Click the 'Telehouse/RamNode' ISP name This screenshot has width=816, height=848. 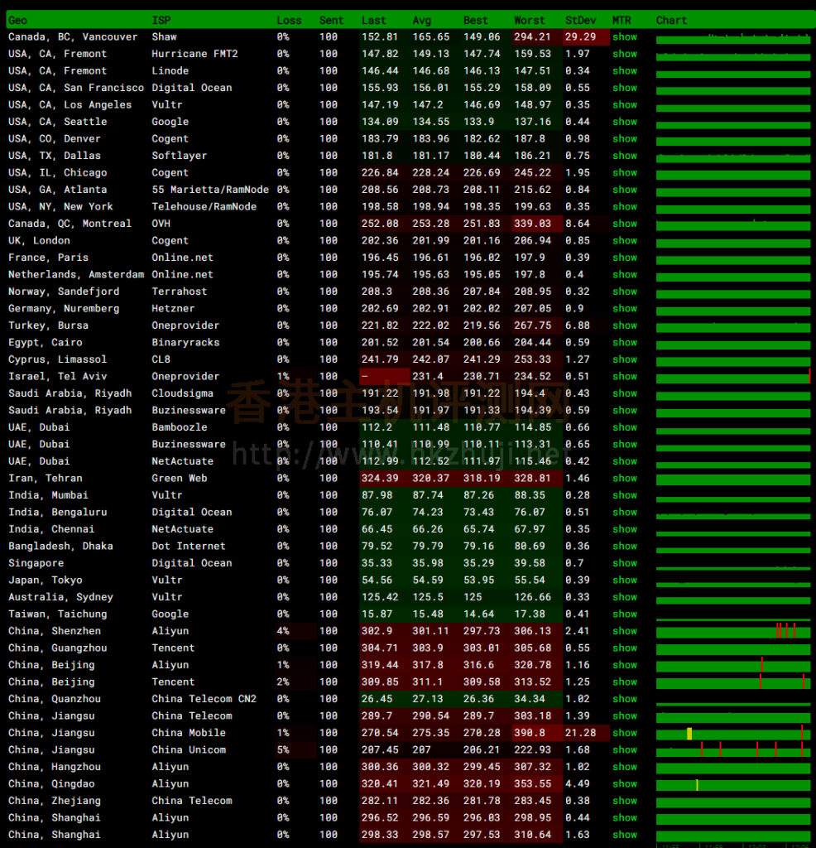coord(204,206)
